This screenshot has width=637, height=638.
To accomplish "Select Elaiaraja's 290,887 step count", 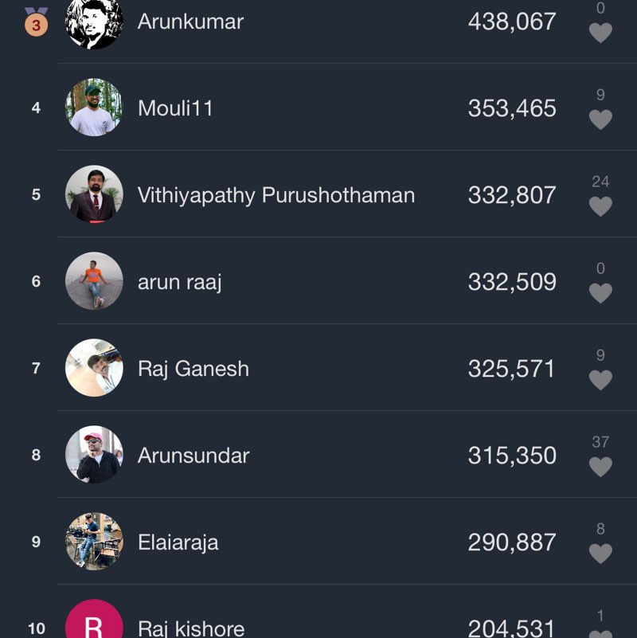I will 512,542.
